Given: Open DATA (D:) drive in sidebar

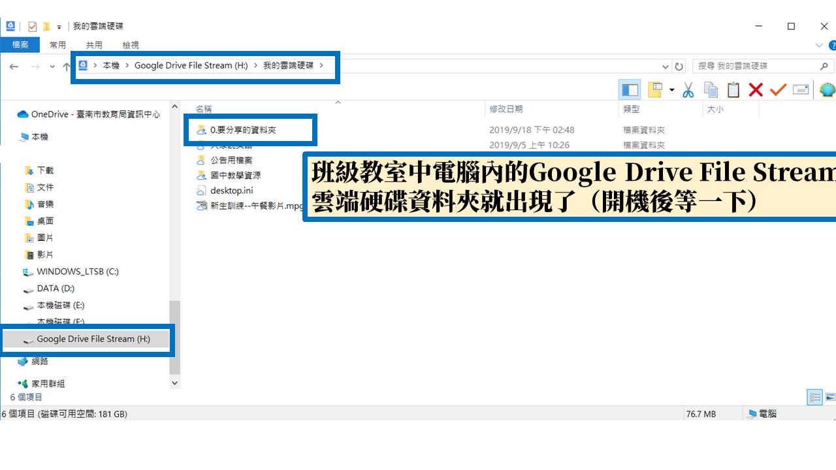Looking at the screenshot, I should (x=49, y=289).
